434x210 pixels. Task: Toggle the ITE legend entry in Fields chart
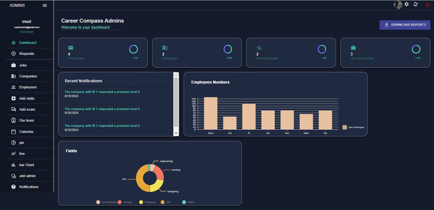point(163,202)
